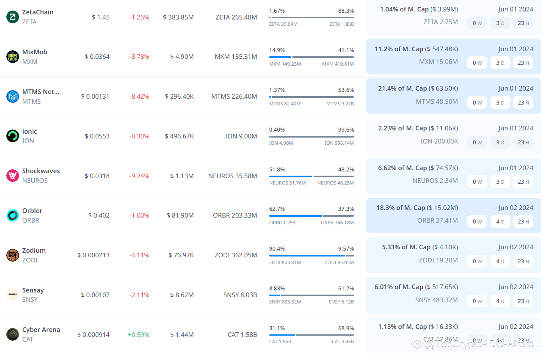Click the Shockwaves pink logo icon
Image resolution: width=546 pixels, height=353 pixels.
[13, 176]
